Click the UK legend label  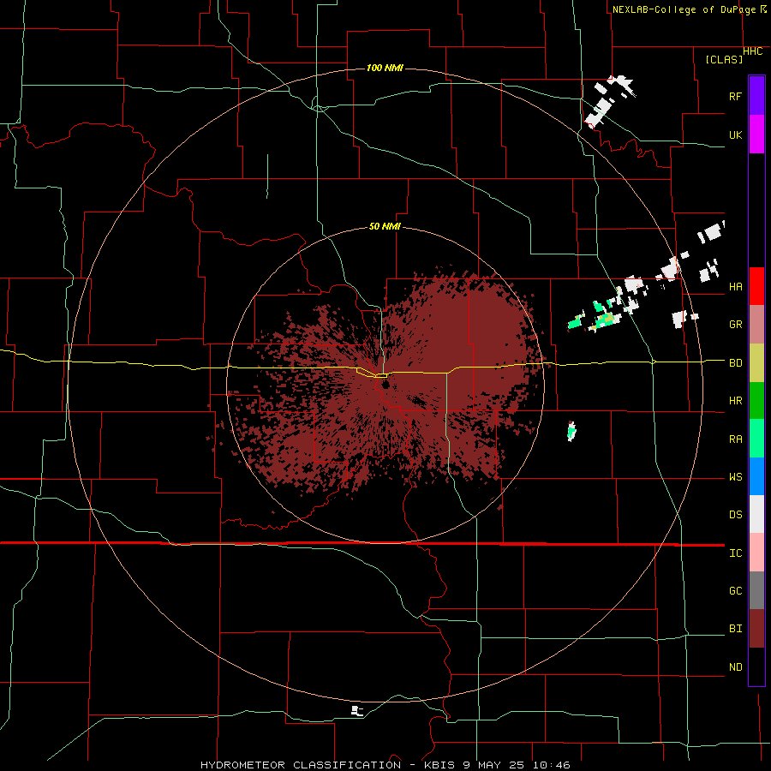(x=735, y=134)
